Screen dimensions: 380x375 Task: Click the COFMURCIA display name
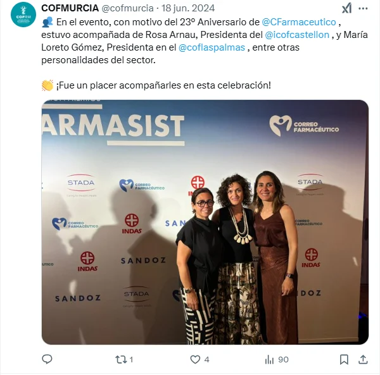(70, 8)
